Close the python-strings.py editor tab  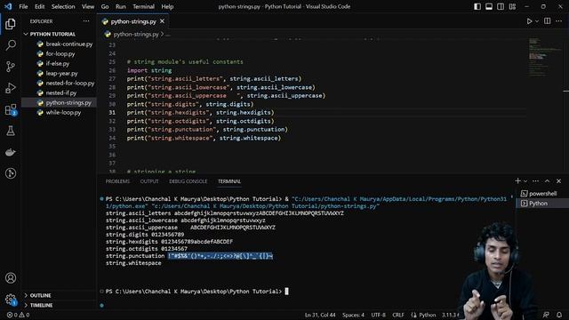pyautogui.click(x=162, y=21)
